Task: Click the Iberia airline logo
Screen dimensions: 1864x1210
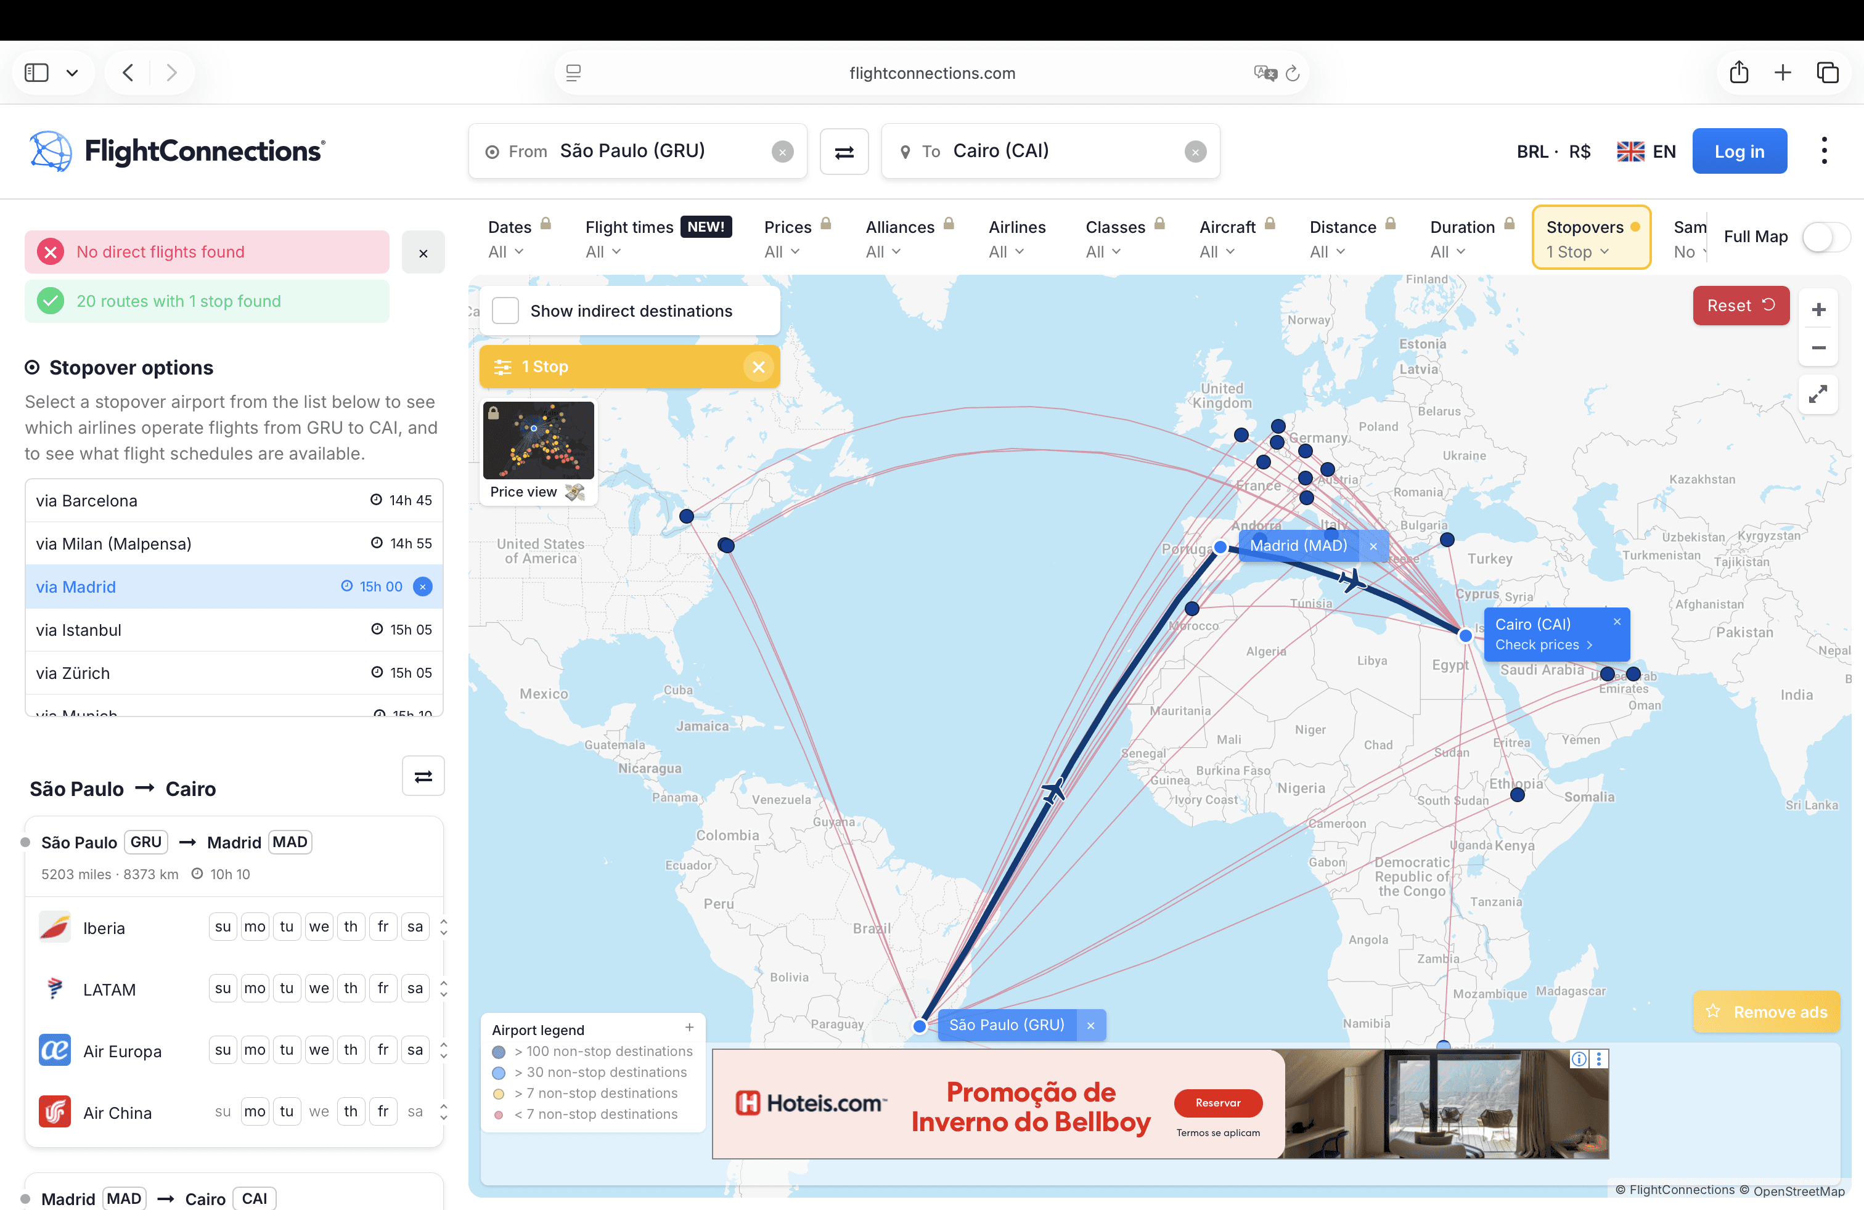Action: [x=55, y=927]
